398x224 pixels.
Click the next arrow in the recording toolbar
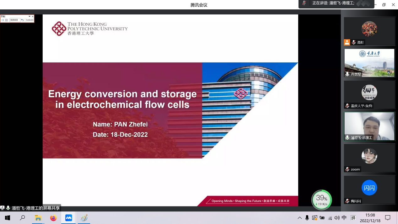(x=3, y=20)
